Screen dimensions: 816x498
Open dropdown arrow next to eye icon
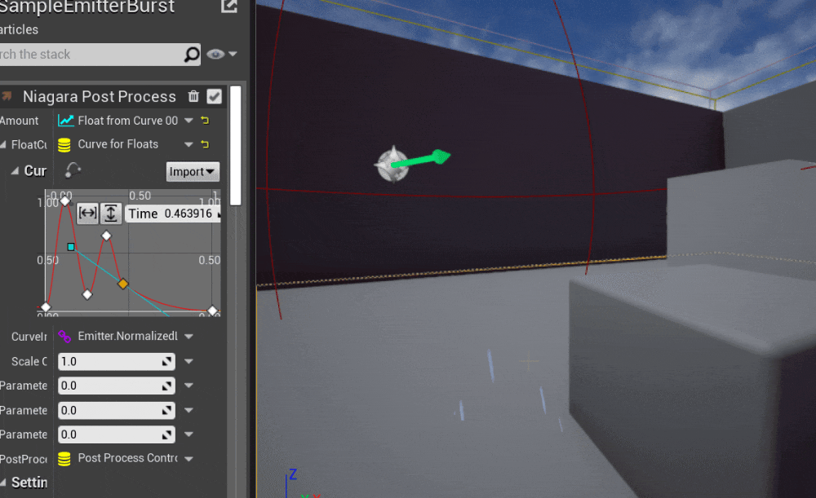pyautogui.click(x=233, y=54)
